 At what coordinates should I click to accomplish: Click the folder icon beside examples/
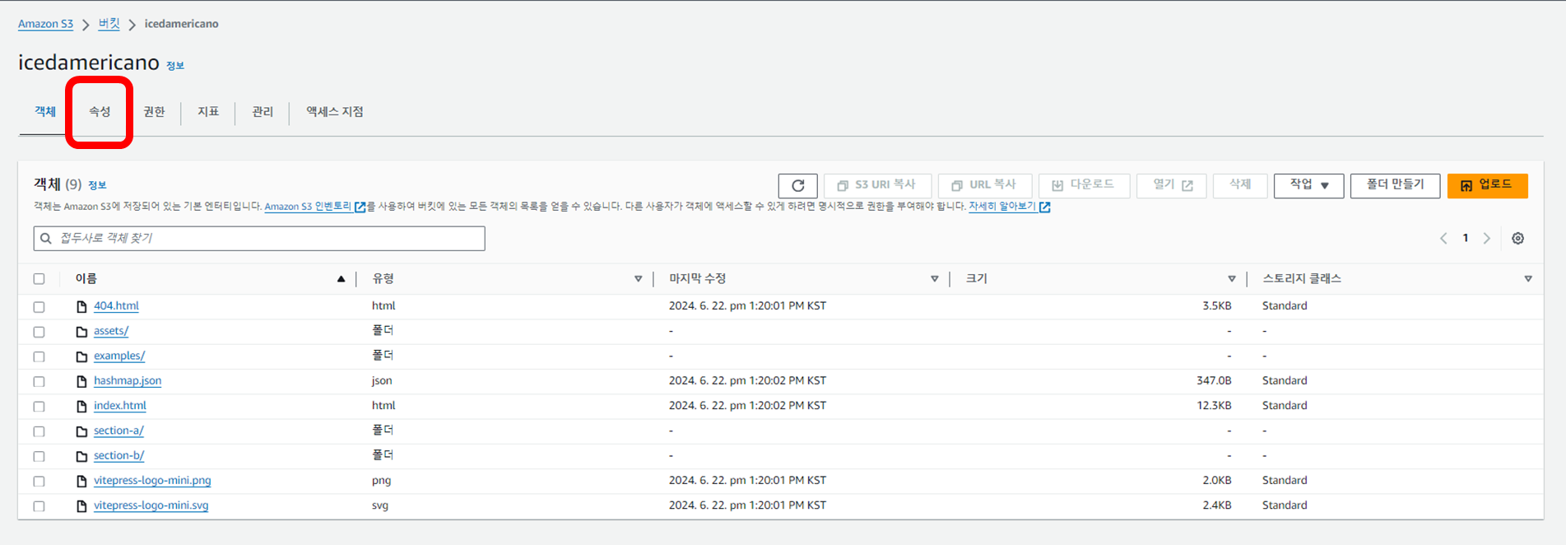(x=81, y=356)
